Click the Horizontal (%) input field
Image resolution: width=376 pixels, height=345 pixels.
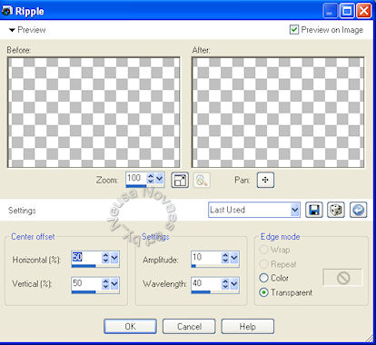click(x=86, y=258)
